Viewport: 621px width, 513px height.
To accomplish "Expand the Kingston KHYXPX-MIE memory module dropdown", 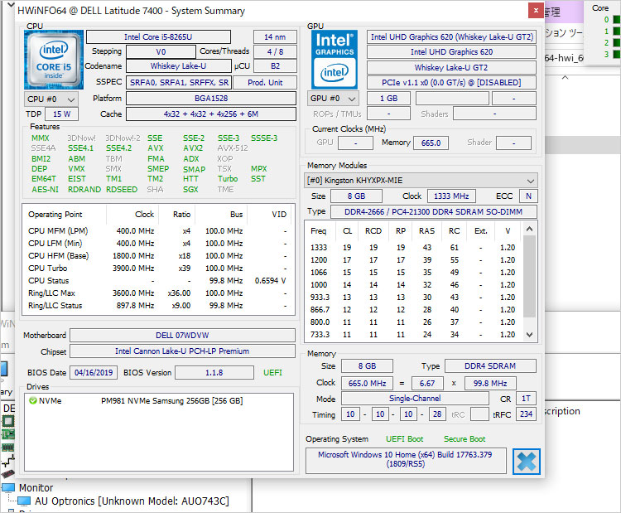I will point(421,181).
